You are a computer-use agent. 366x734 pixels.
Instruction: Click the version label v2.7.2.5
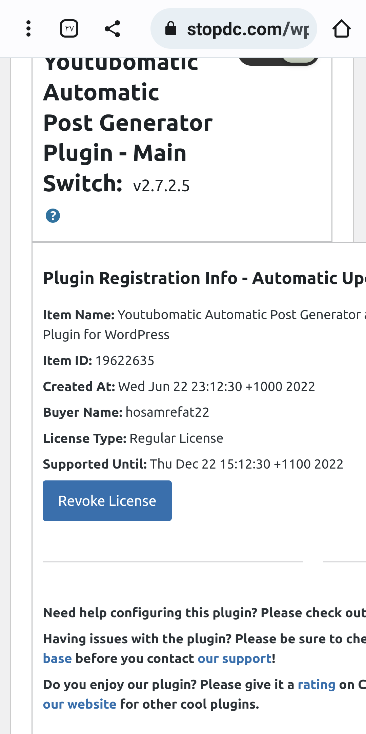pos(161,186)
